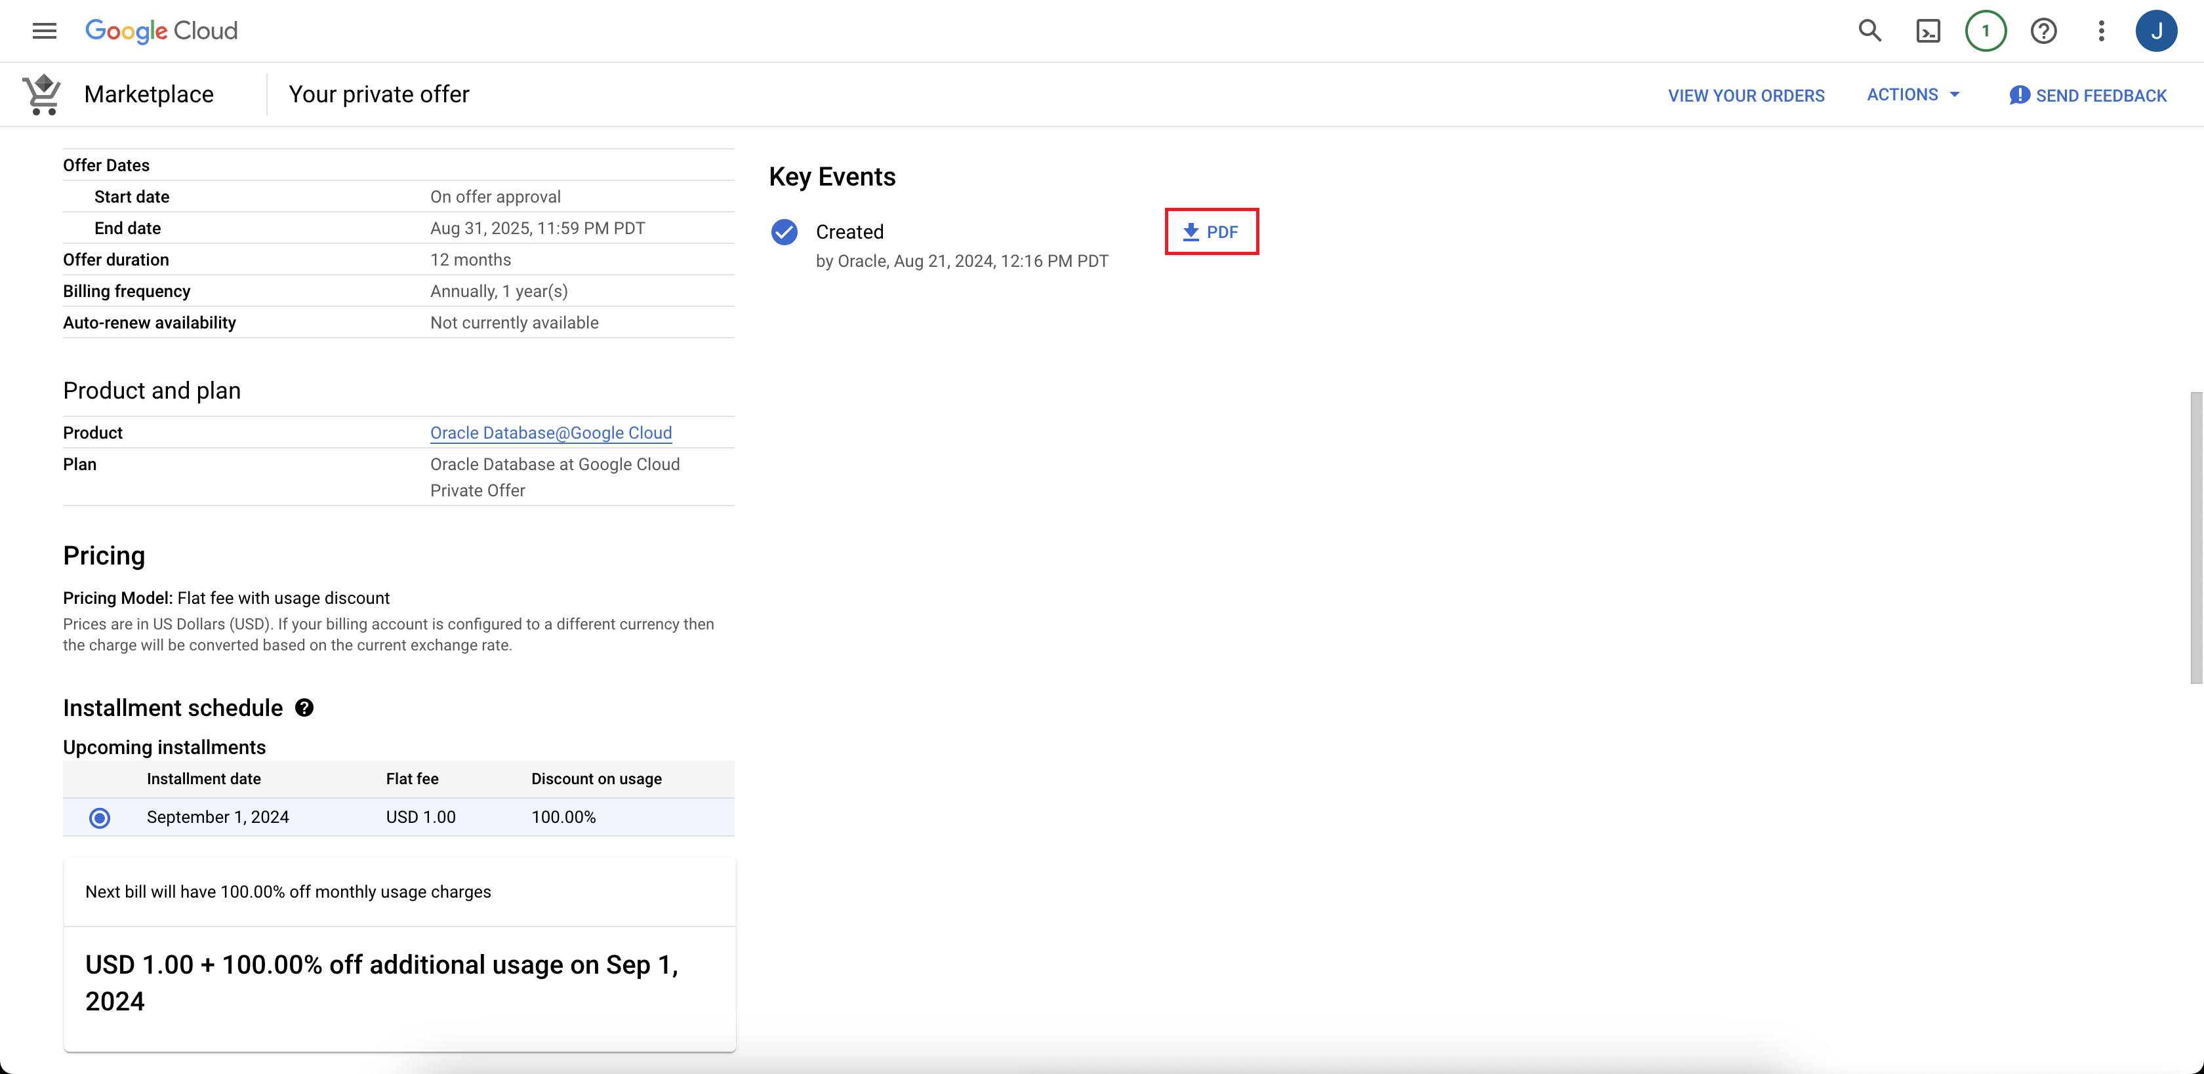Open the help question mark menu
The image size is (2204, 1074).
[2044, 31]
